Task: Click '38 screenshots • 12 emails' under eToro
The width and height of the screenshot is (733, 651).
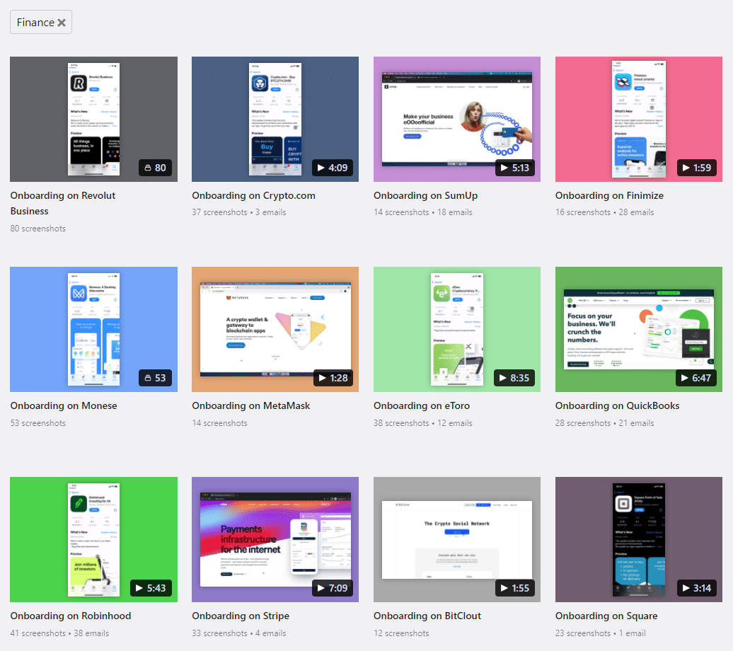Action: point(422,422)
